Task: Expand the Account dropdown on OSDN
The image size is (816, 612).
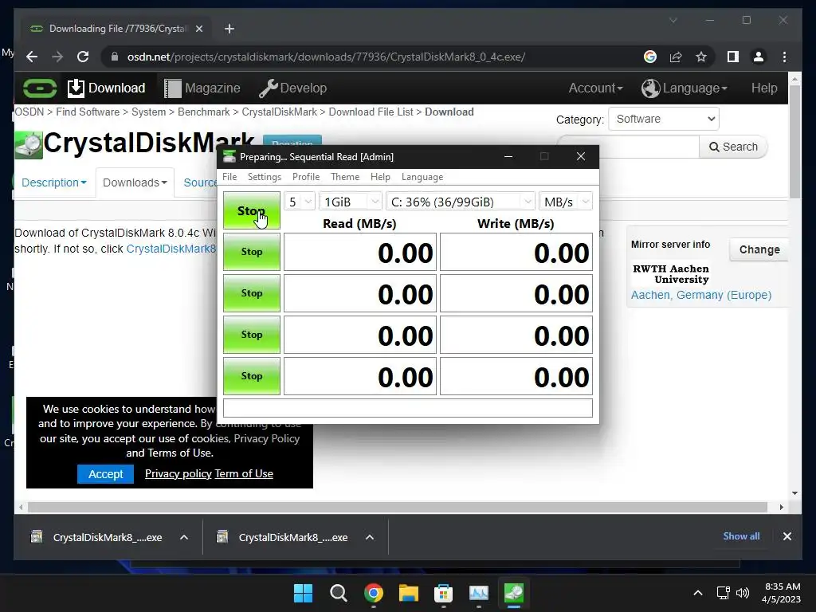Action: pyautogui.click(x=595, y=88)
